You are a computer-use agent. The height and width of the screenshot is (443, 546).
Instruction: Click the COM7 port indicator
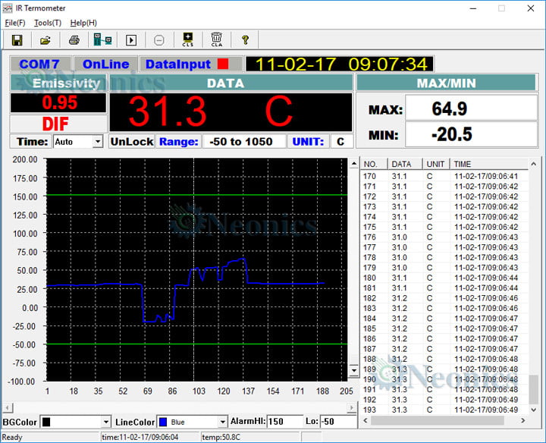41,64
